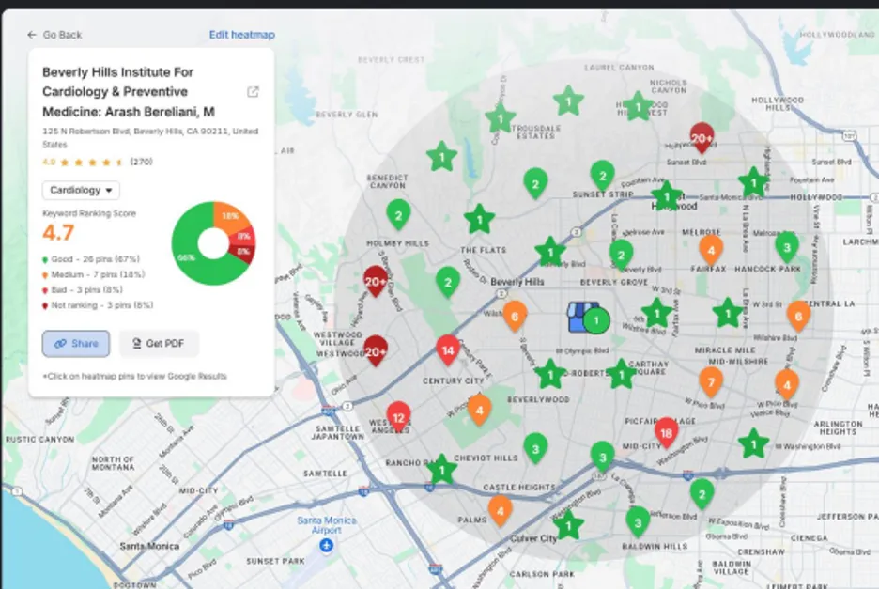Click the red 20+ pin near Hollywood
879x590 pixels.
(702, 138)
